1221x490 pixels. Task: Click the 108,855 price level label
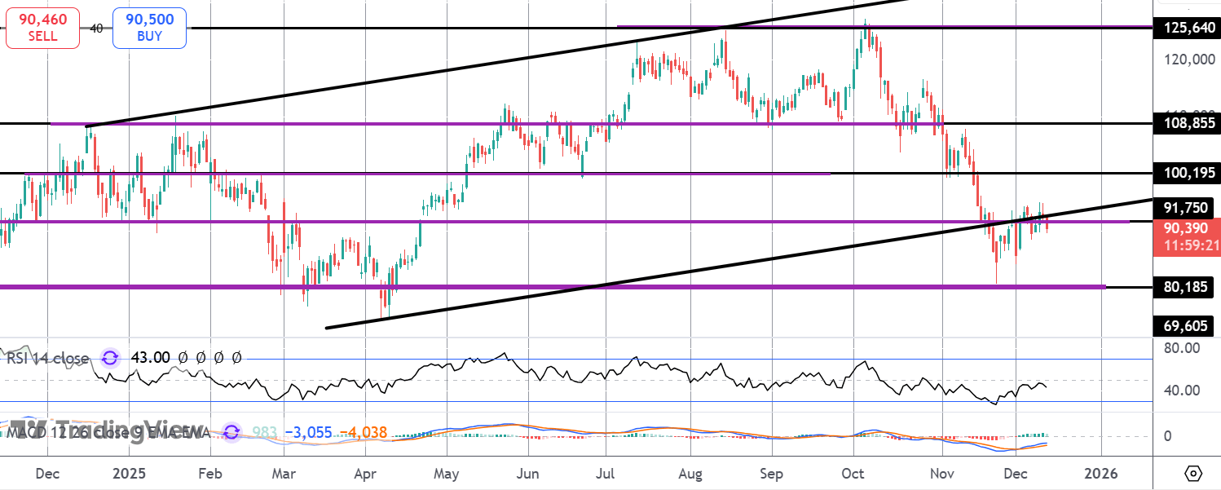(1186, 123)
